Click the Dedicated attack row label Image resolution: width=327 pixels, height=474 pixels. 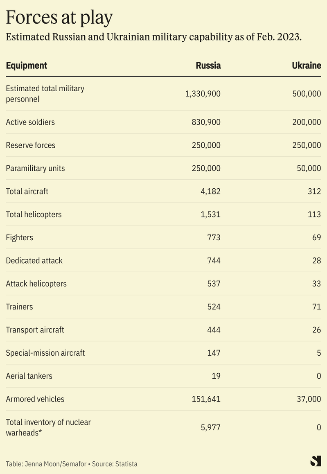tap(34, 260)
